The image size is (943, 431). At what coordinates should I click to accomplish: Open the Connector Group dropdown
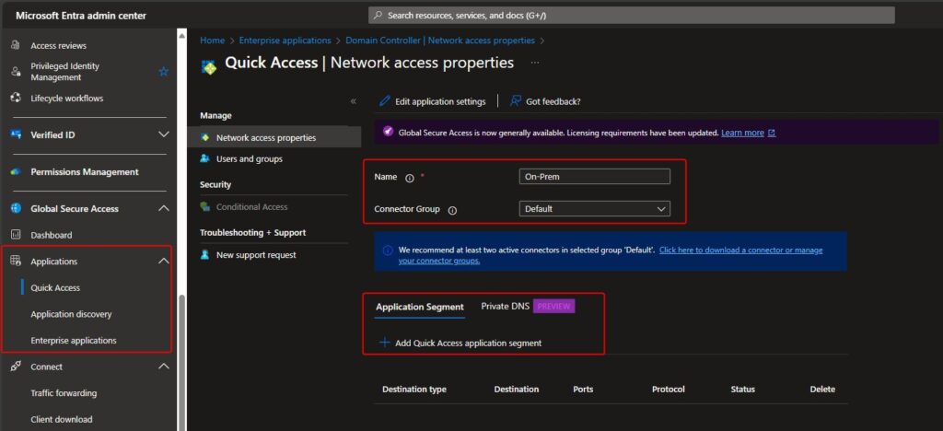pyautogui.click(x=594, y=209)
